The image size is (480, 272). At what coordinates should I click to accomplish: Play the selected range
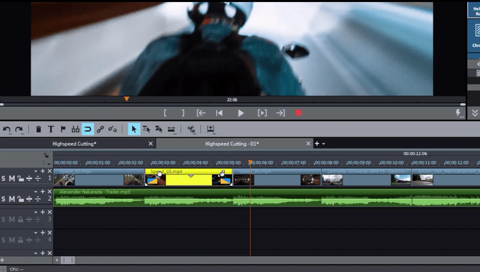[x=262, y=113]
